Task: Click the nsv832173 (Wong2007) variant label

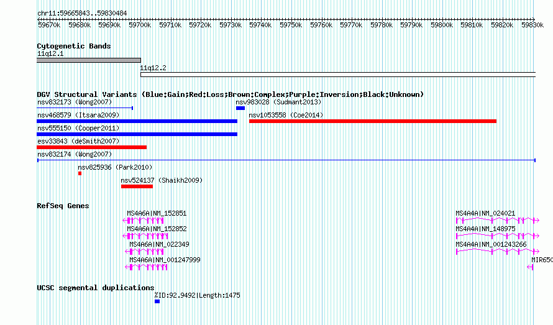Action: [x=75, y=103]
